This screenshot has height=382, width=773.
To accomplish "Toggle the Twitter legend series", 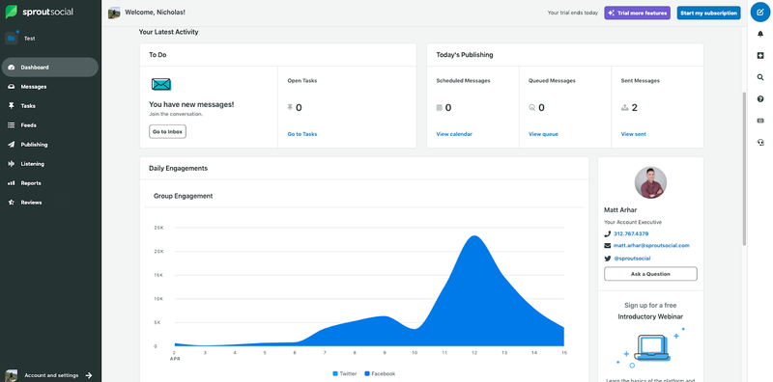I will point(345,373).
